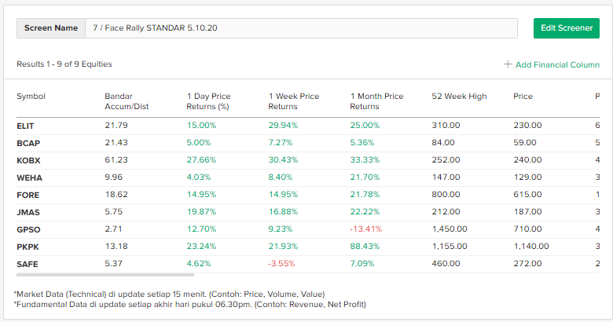Screen dimensions: 613x322
Task: Click the horizontal scrollbar below the table
Action: pyautogui.click(x=105, y=274)
